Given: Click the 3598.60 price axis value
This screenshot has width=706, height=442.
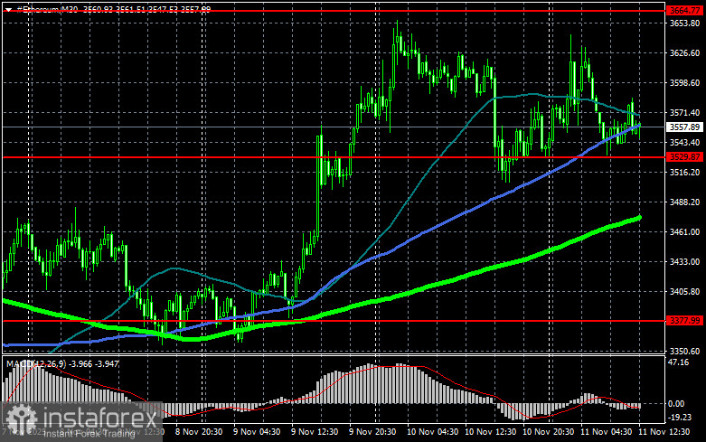Looking at the screenshot, I should tap(684, 83).
